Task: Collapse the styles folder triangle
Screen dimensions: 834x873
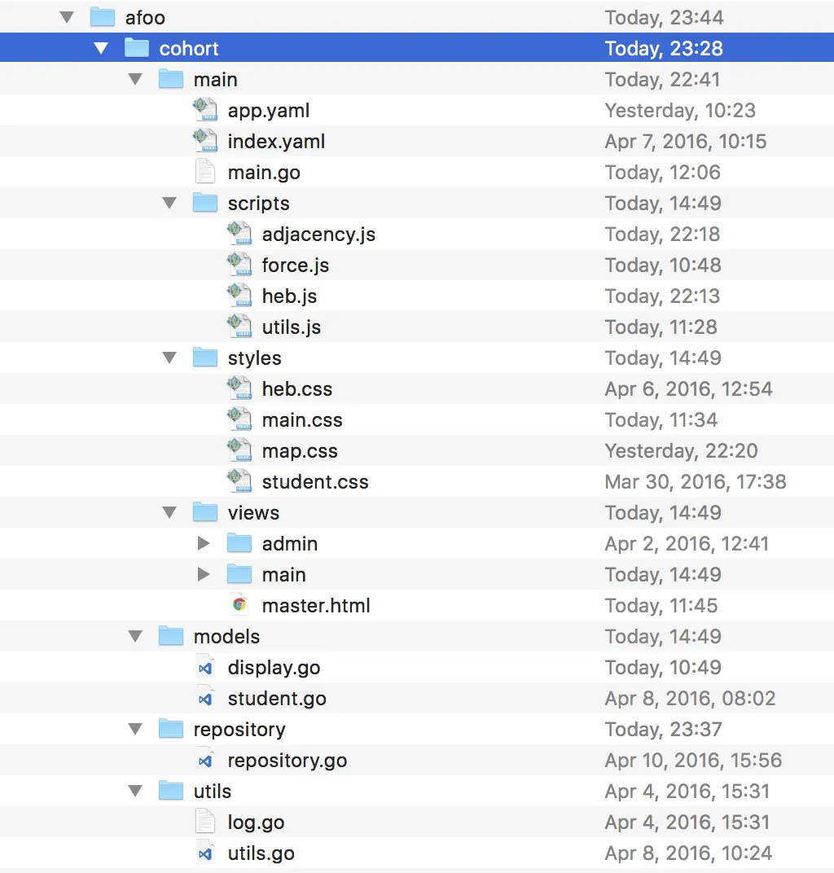Action: pyautogui.click(x=169, y=358)
